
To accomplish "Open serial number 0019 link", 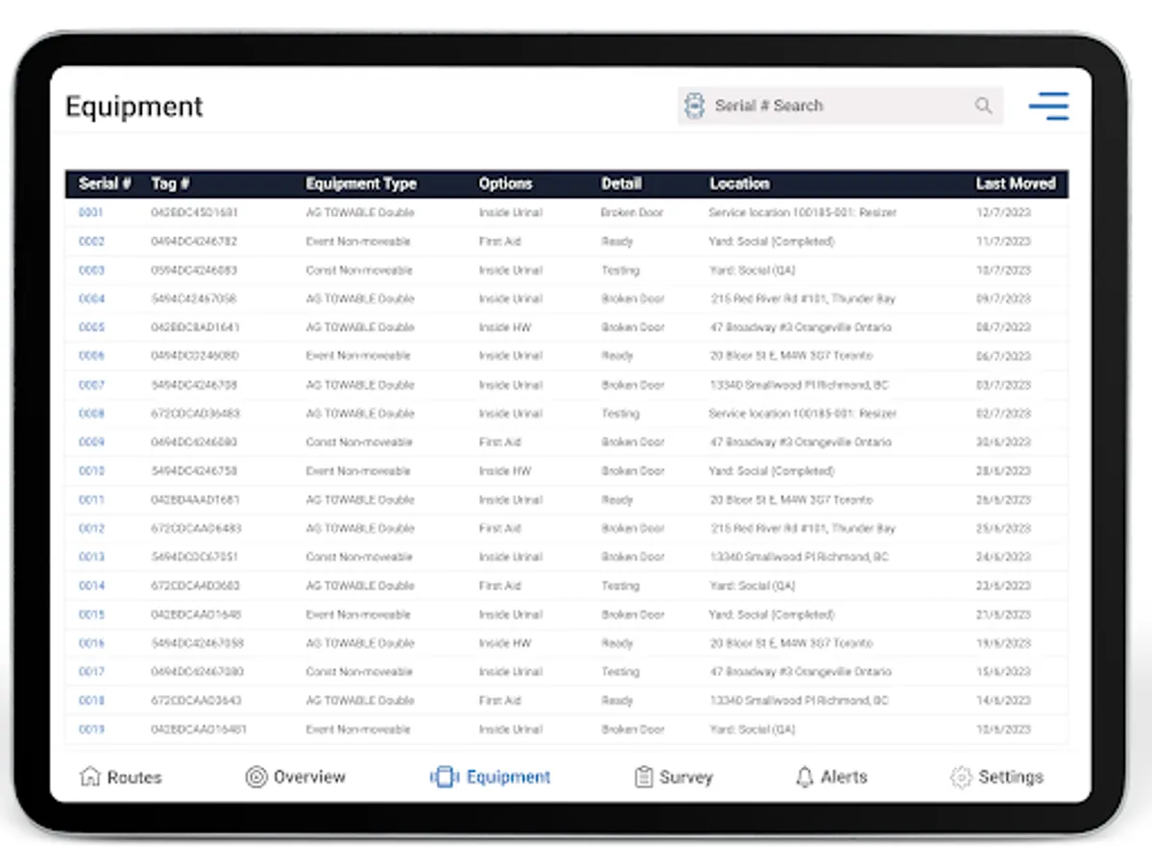I will (x=91, y=730).
